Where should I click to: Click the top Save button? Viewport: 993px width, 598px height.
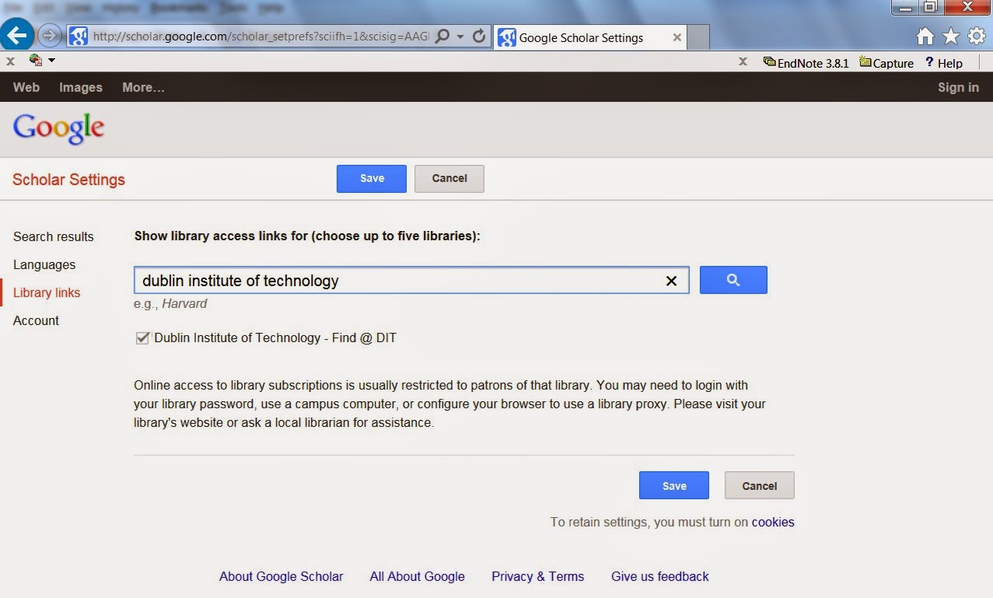(372, 179)
